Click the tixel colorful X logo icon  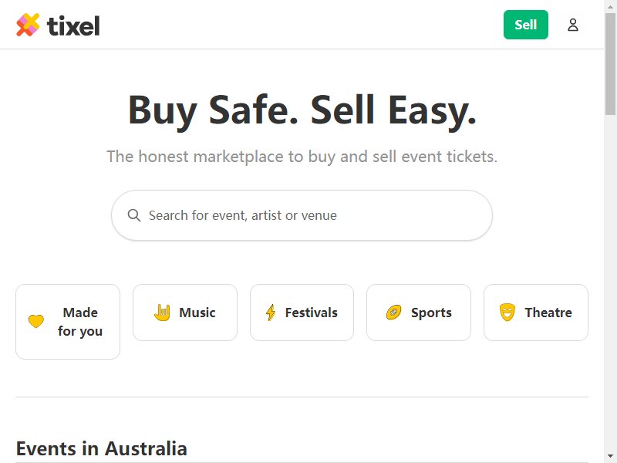[x=28, y=25]
